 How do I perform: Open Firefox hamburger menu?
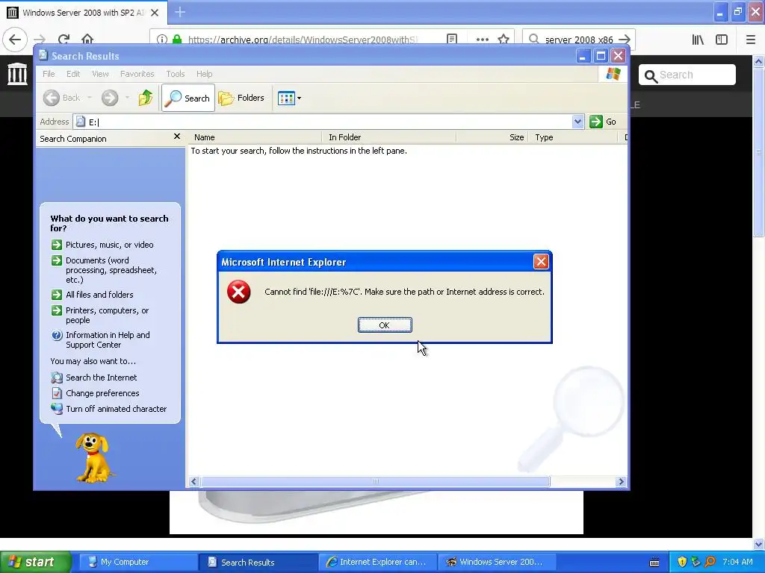[750, 40]
